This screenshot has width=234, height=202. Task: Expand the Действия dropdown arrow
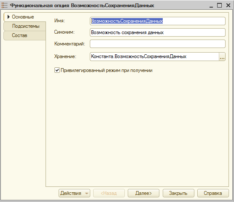87,193
